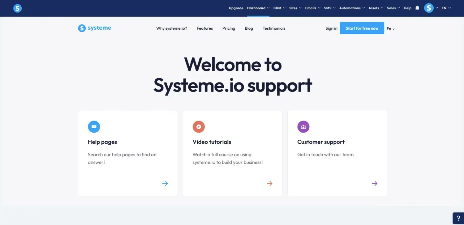Open the Customer support card title
The height and width of the screenshot is (225, 464).
click(321, 142)
